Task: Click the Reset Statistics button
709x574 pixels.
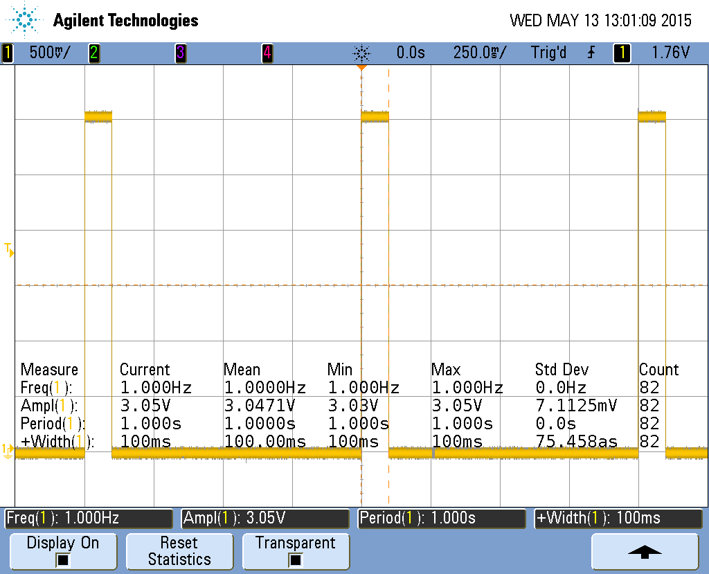Action: pos(179,551)
